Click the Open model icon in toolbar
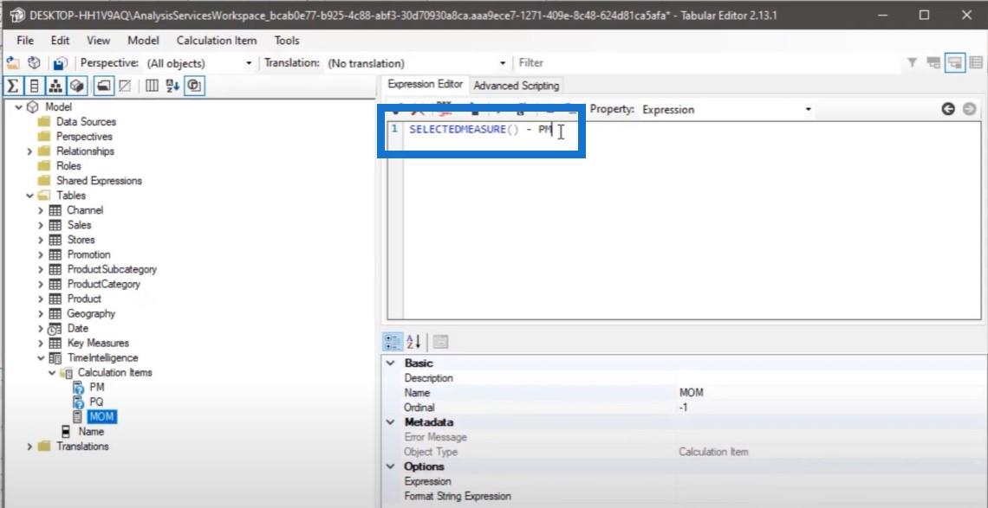The height and width of the screenshot is (508, 988). [x=13, y=63]
